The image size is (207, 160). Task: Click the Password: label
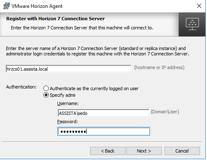pyautogui.click(x=67, y=122)
